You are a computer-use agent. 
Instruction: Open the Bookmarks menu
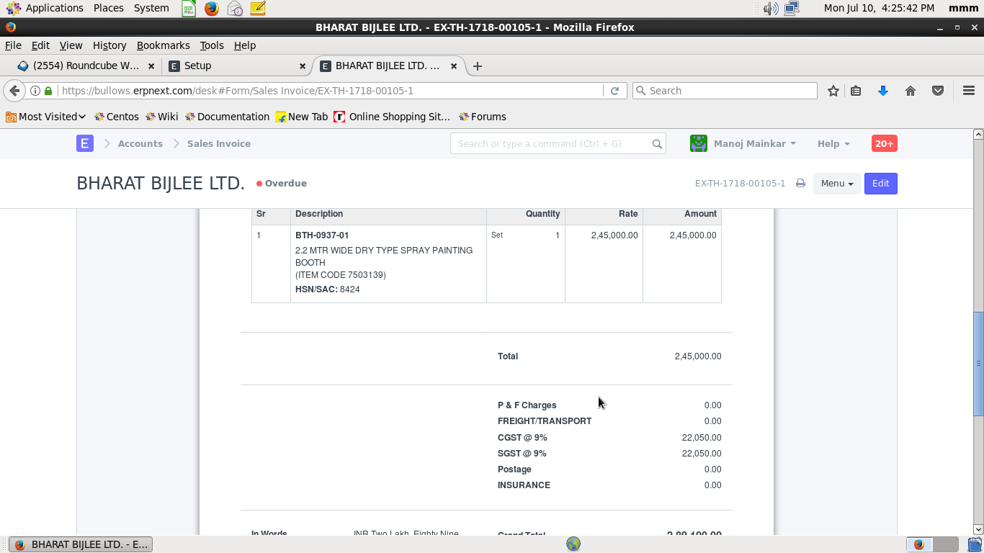(x=164, y=45)
